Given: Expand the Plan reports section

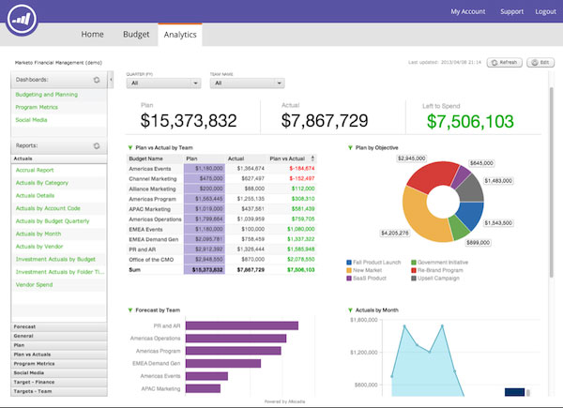Looking at the screenshot, I should pos(59,345).
